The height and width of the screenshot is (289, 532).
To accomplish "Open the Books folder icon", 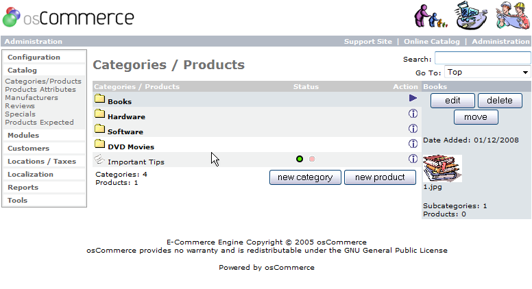I will 99,99.
